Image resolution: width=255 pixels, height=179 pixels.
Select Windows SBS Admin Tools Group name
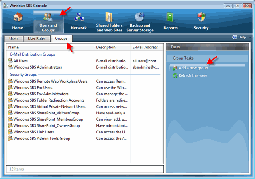[42, 139]
